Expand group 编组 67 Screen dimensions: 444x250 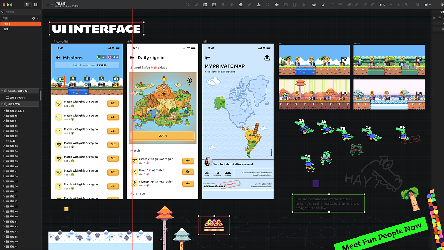[4, 121]
